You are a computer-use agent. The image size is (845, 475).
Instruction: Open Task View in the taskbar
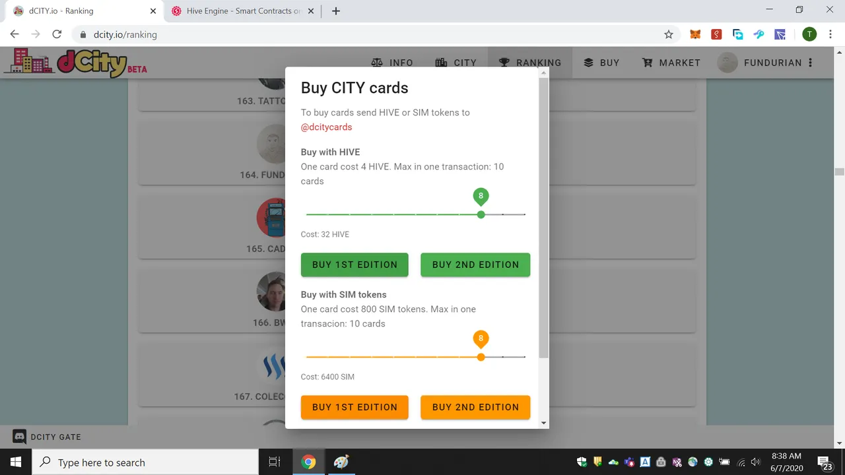[275, 462]
